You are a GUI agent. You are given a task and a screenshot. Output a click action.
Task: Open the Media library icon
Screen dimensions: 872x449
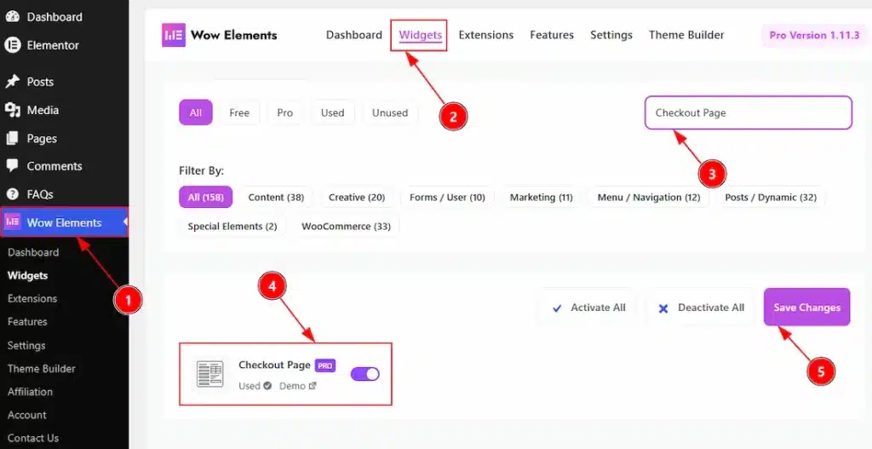(x=12, y=110)
